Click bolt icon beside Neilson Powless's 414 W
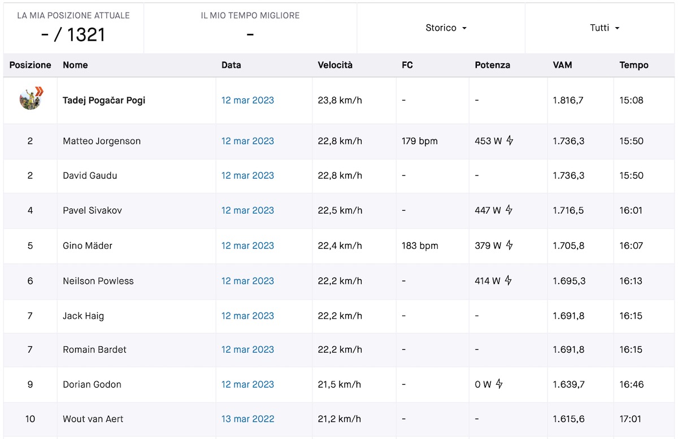Image resolution: width=678 pixels, height=439 pixels. pyautogui.click(x=508, y=280)
